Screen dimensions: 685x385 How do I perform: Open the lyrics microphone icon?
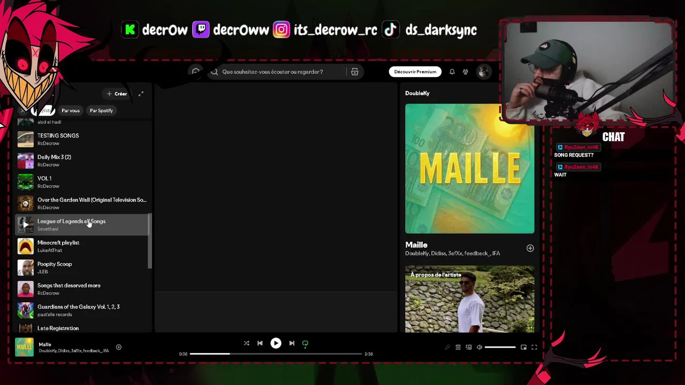pos(447,347)
